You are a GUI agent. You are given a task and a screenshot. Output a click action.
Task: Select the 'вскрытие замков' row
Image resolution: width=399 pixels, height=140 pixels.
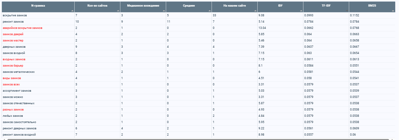pyautogui.click(x=199, y=15)
